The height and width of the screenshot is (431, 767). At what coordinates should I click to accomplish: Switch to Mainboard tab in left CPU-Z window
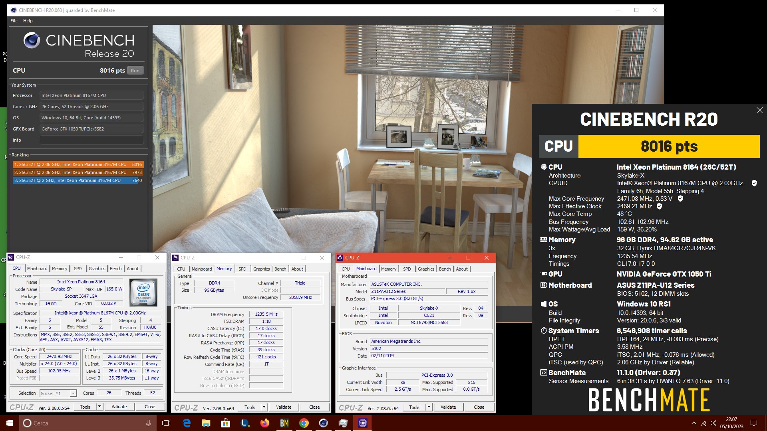(x=37, y=269)
